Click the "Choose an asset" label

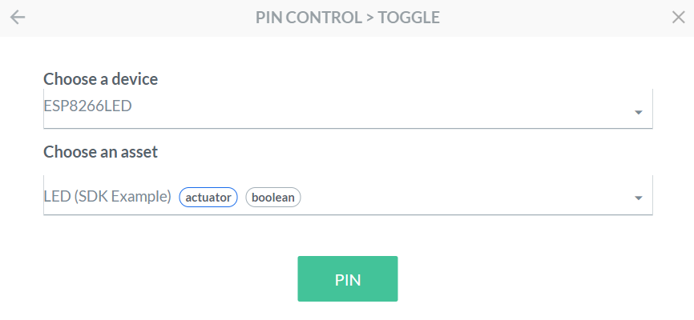100,151
